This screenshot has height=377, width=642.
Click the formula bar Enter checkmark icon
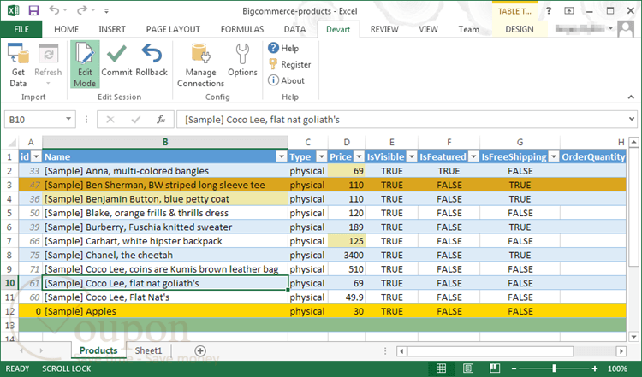[135, 120]
